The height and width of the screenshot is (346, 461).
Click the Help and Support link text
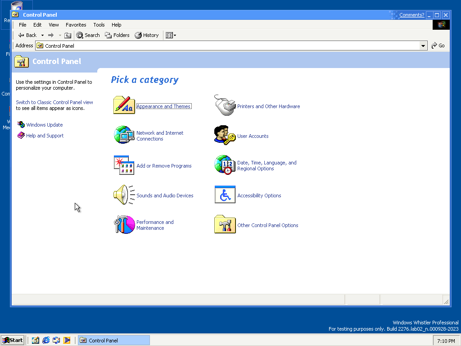point(45,136)
